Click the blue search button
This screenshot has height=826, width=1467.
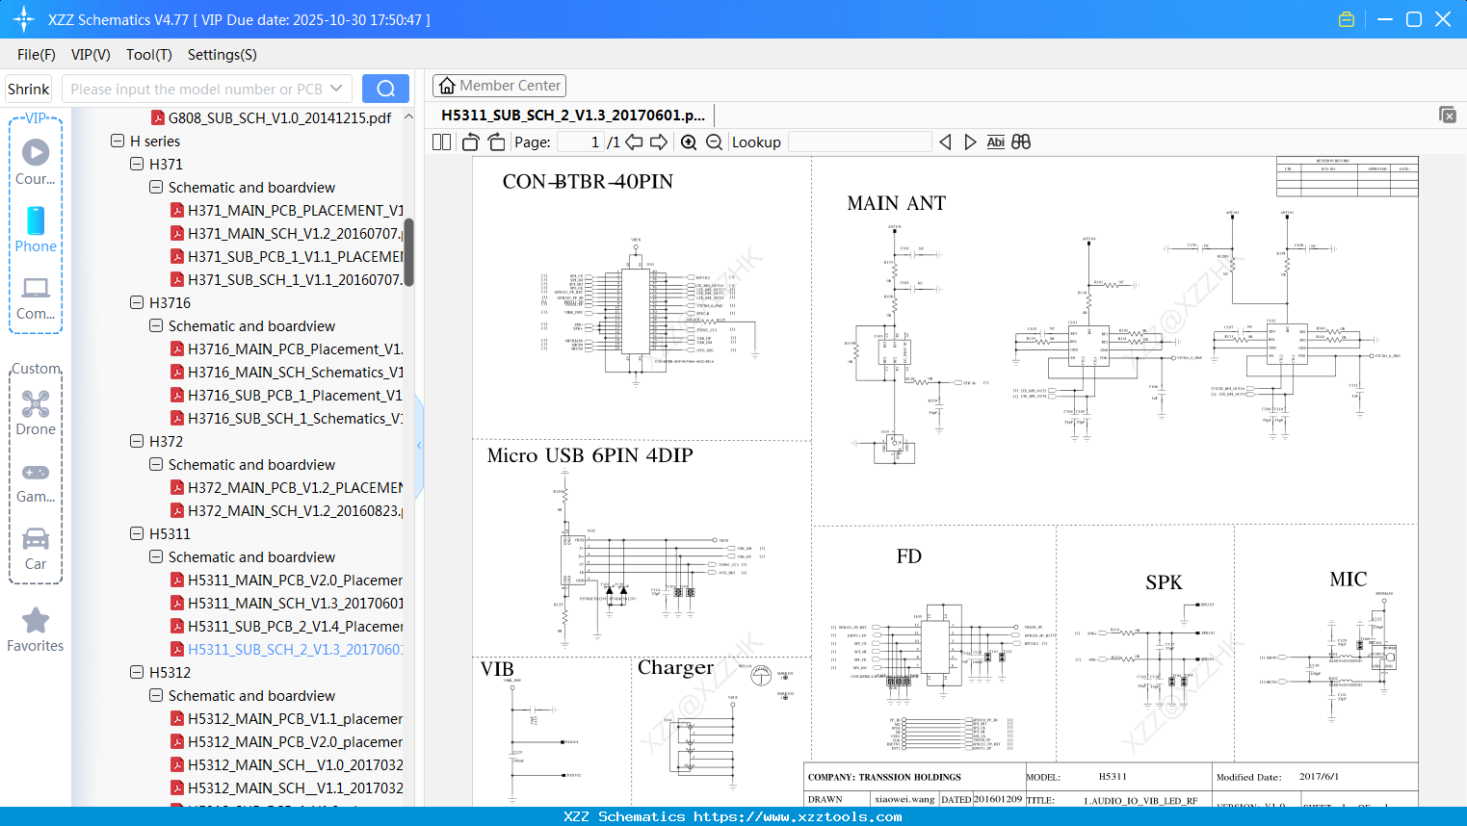coord(385,89)
